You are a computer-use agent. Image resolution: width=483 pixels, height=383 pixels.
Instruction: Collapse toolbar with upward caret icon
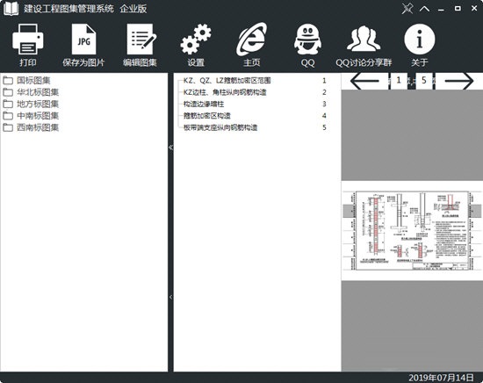424,9
